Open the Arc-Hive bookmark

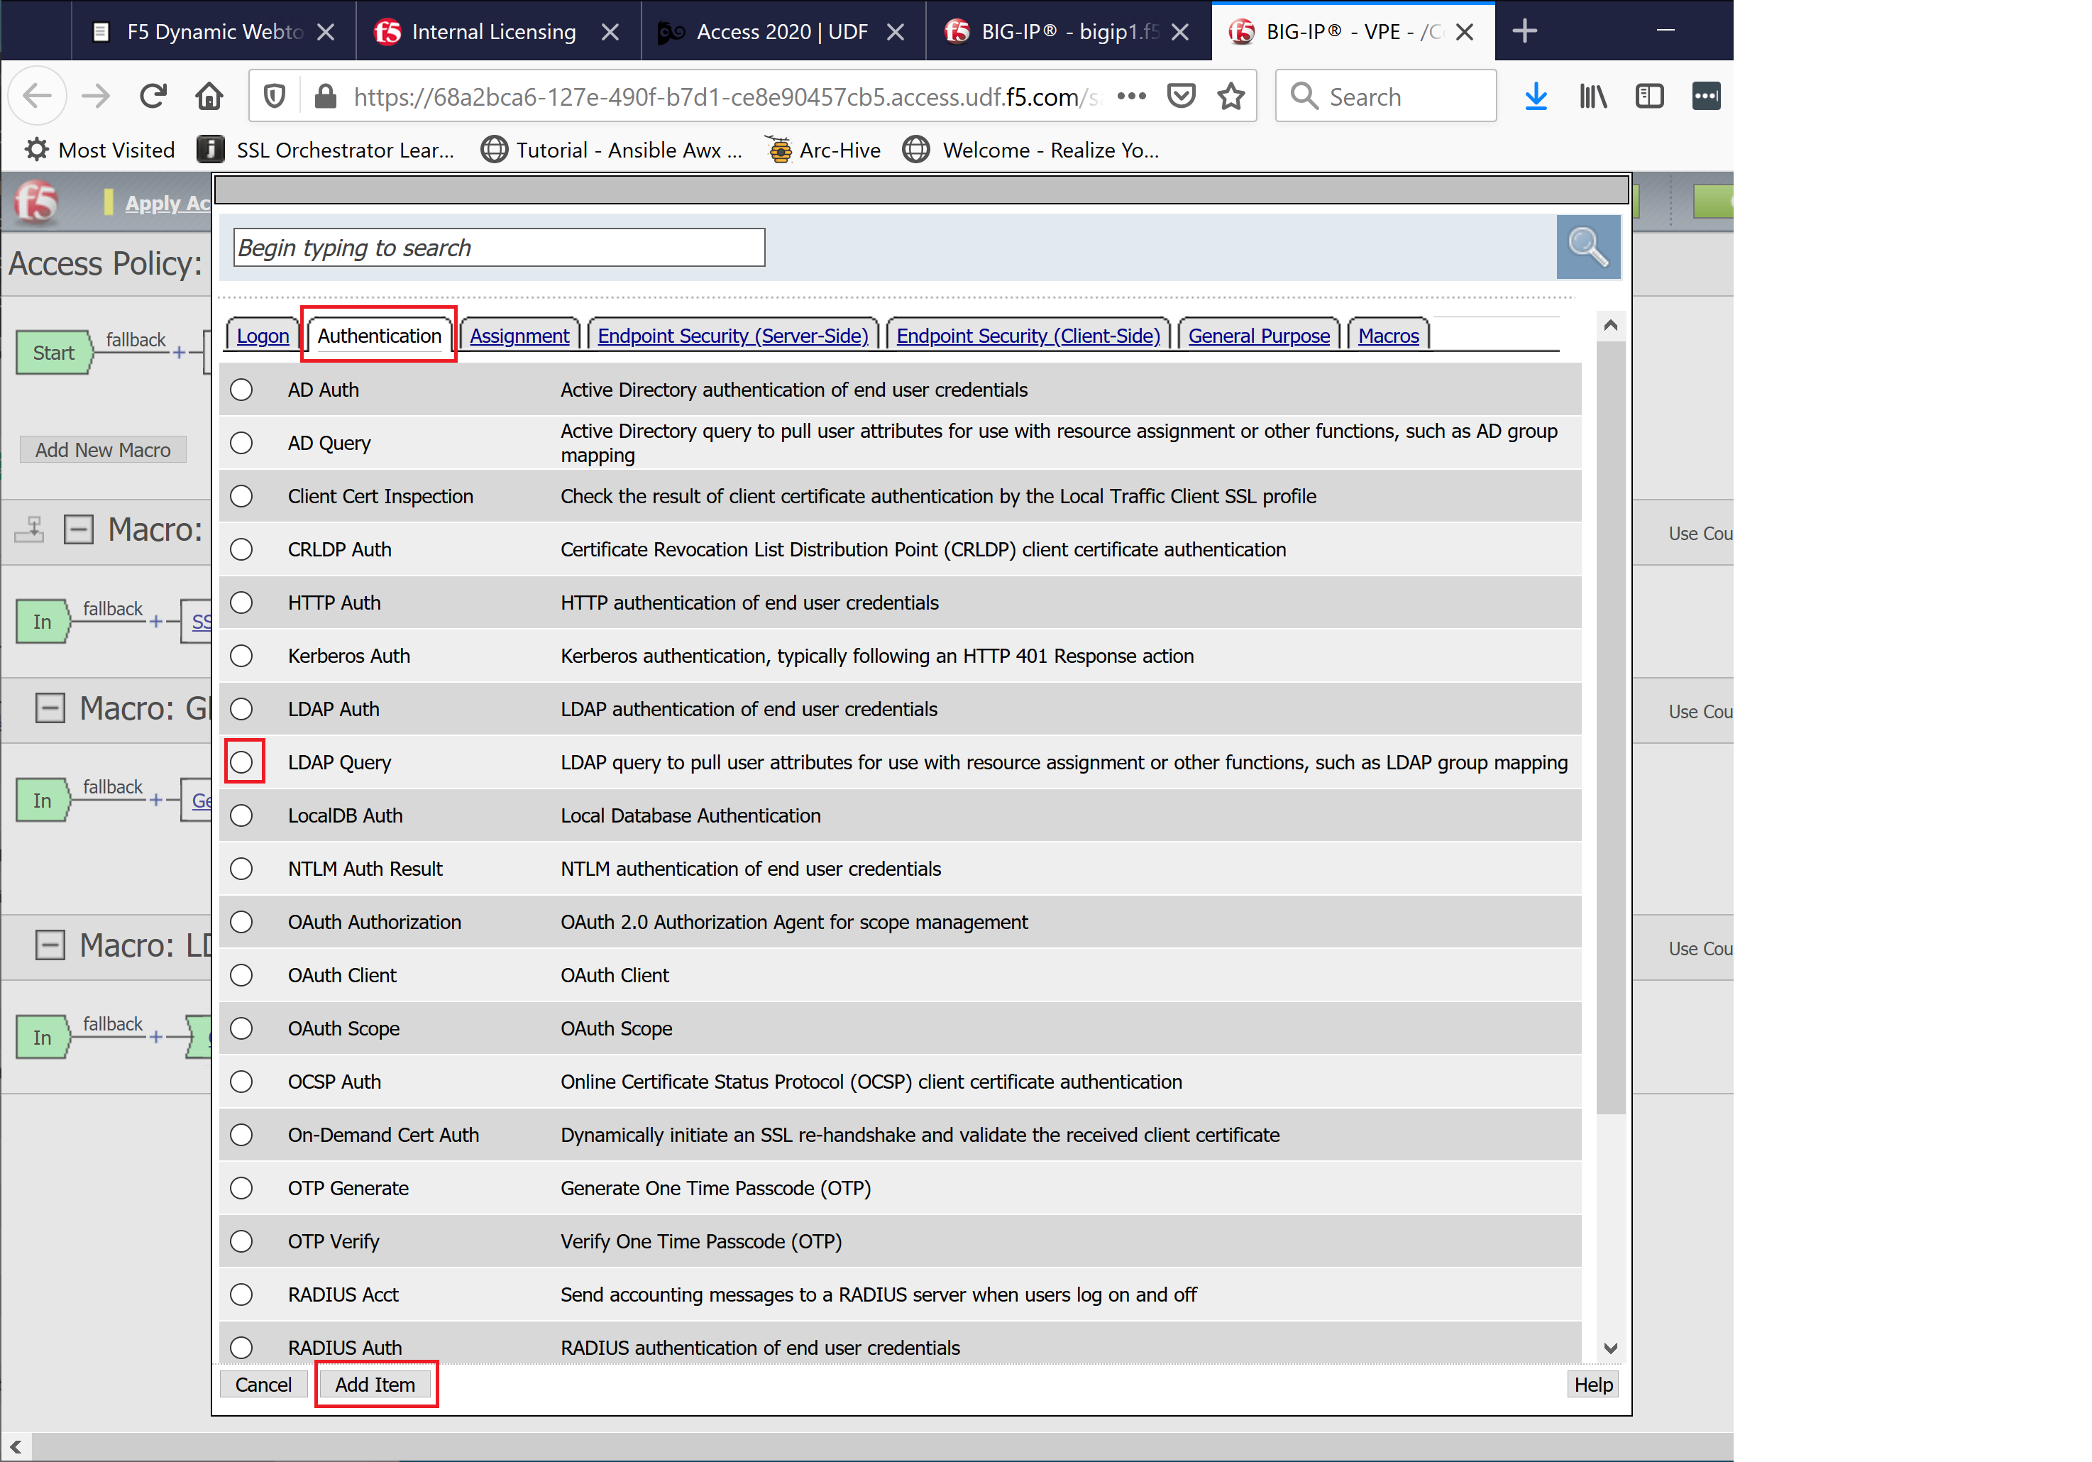822,150
